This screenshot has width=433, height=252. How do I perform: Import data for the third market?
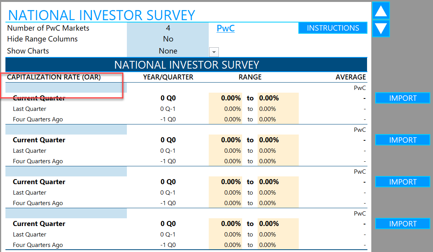tap(402, 182)
